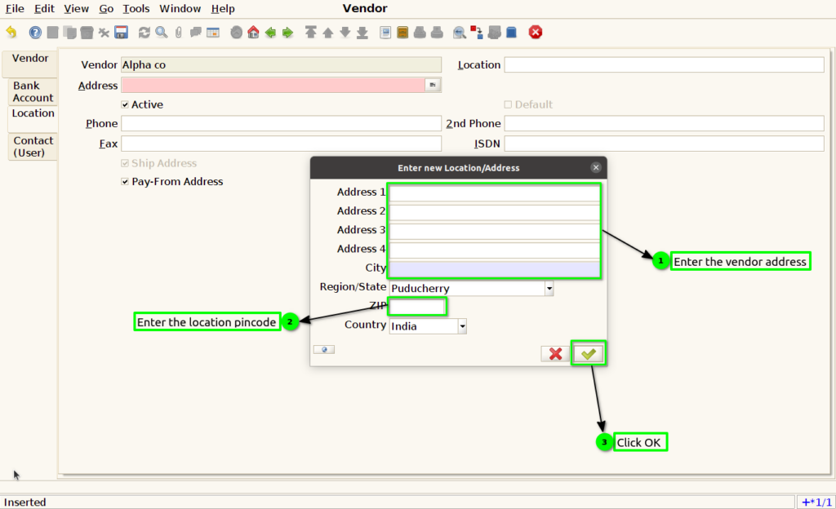Open the Country dropdown showing India
836x509 pixels.
click(x=462, y=326)
